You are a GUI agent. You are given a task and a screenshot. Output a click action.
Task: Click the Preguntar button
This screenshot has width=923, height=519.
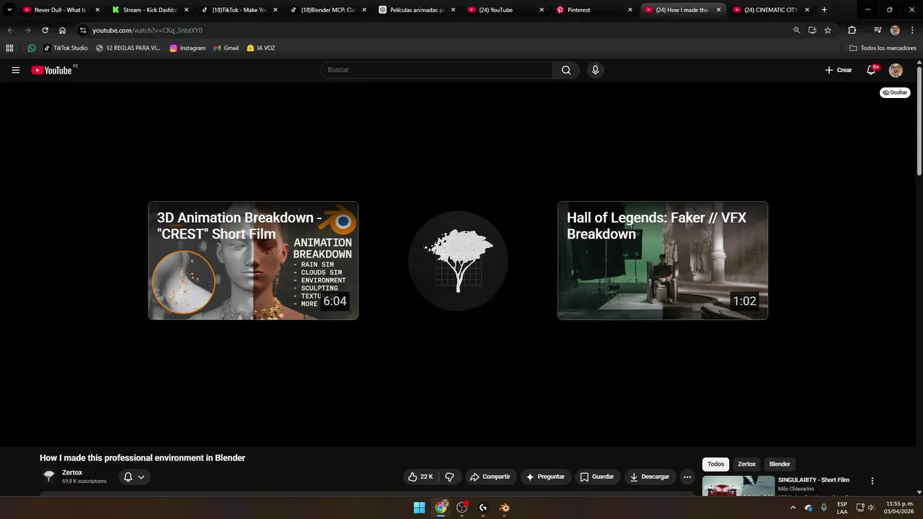coord(546,476)
